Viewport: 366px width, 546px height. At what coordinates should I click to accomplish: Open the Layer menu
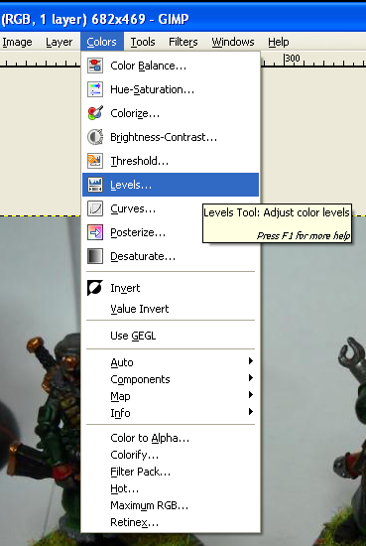60,42
